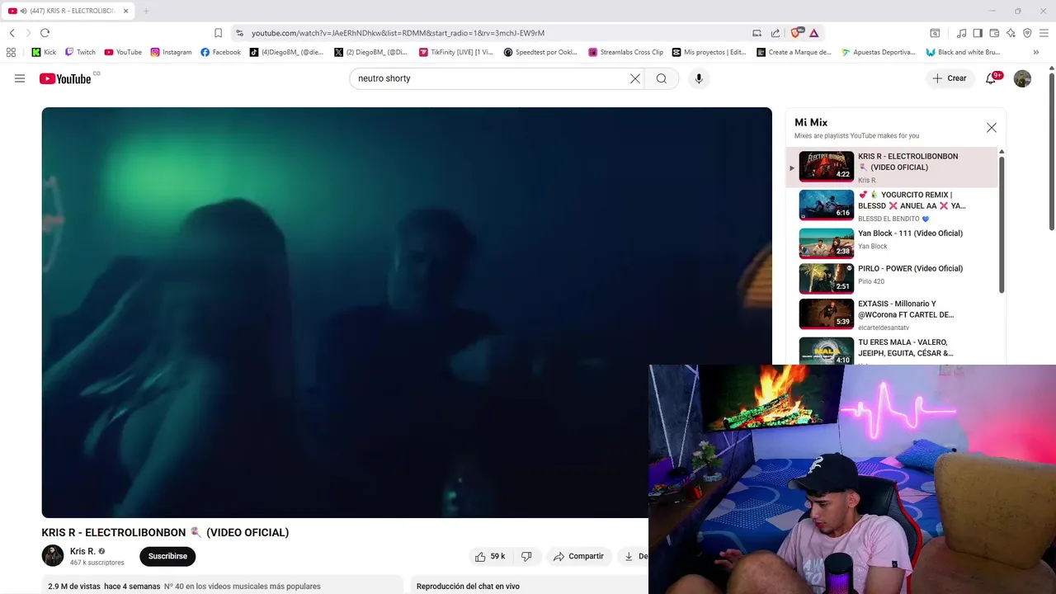The width and height of the screenshot is (1056, 594).
Task: Click the Suscribirse button
Action: (x=167, y=556)
